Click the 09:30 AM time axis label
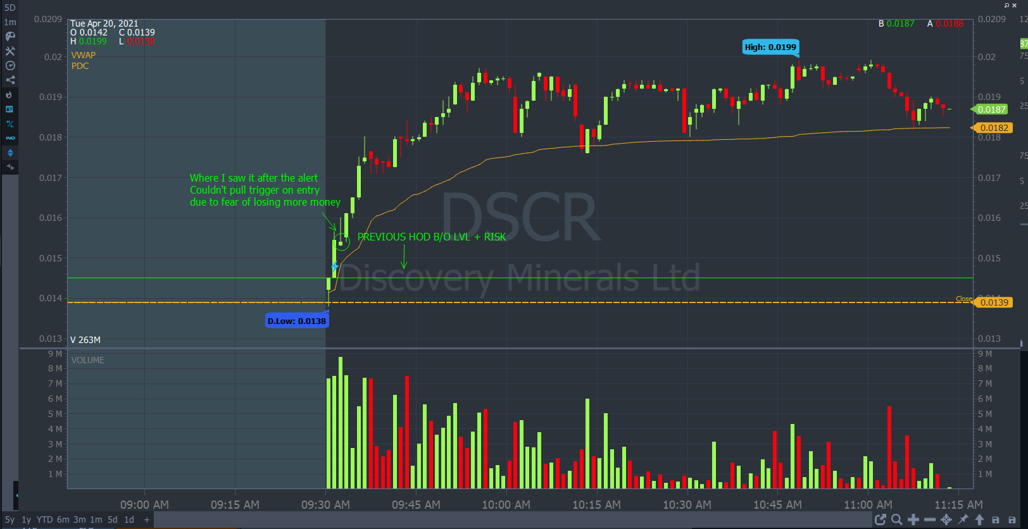This screenshot has height=529, width=1028. click(325, 505)
